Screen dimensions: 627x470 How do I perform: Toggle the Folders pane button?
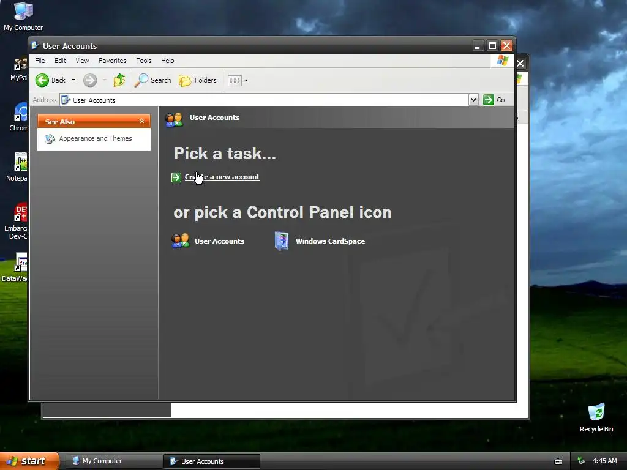pyautogui.click(x=198, y=80)
